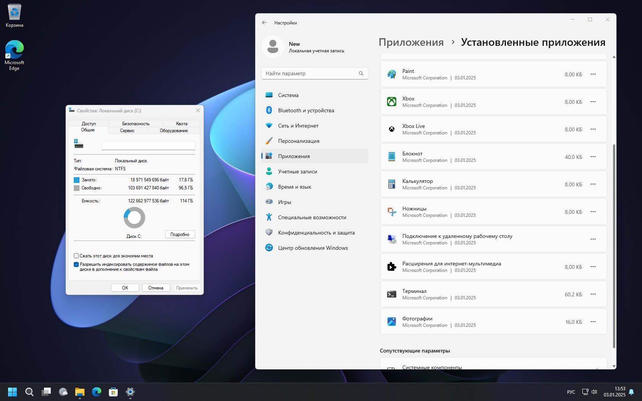This screenshot has height=401, width=642.
Task: Open Bluetooth и устройства settings
Action: tap(315, 110)
